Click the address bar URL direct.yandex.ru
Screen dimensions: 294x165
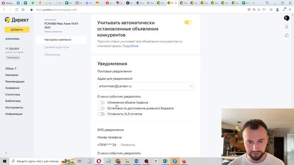56,10
